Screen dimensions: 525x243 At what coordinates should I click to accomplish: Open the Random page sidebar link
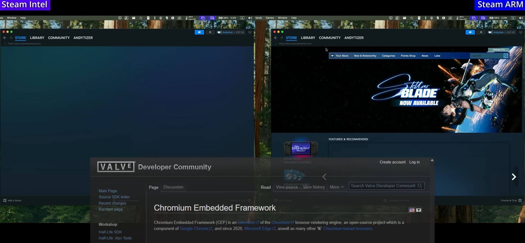click(x=110, y=209)
